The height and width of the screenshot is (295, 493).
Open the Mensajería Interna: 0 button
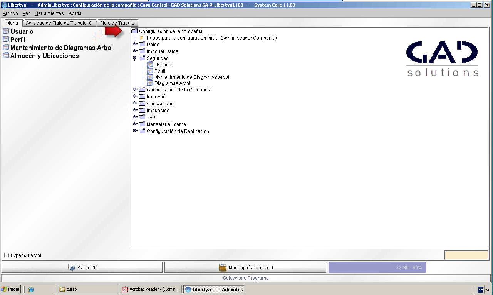pos(246,267)
